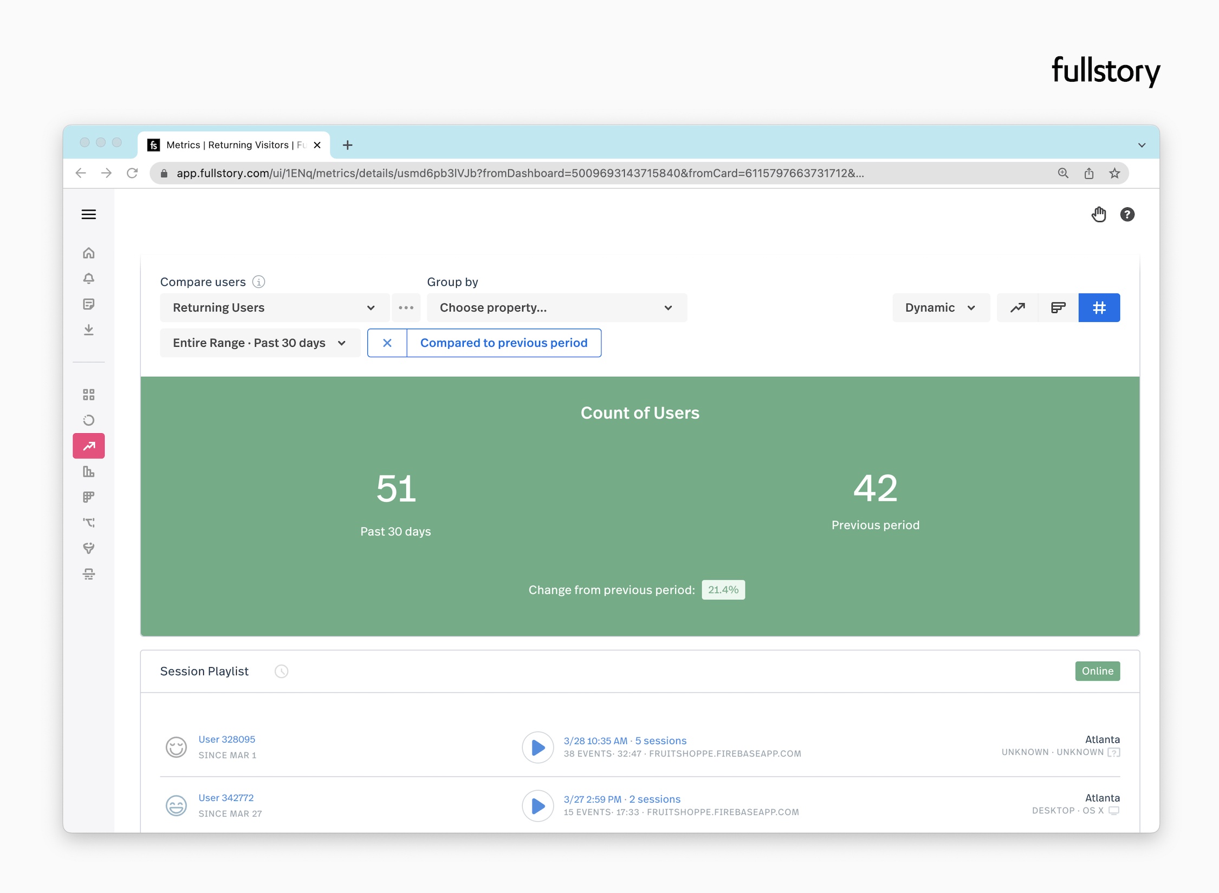Click User 342772 grinning avatar
This screenshot has width=1219, height=893.
coord(176,806)
